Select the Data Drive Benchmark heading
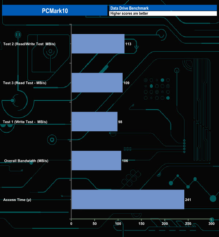The image size is (219, 237). 129,8
